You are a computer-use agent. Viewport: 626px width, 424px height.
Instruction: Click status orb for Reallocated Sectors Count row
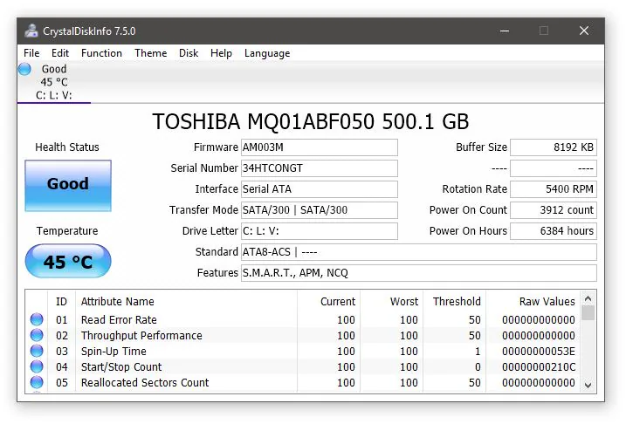click(37, 382)
